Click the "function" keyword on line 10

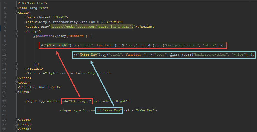(x=105, y=45)
